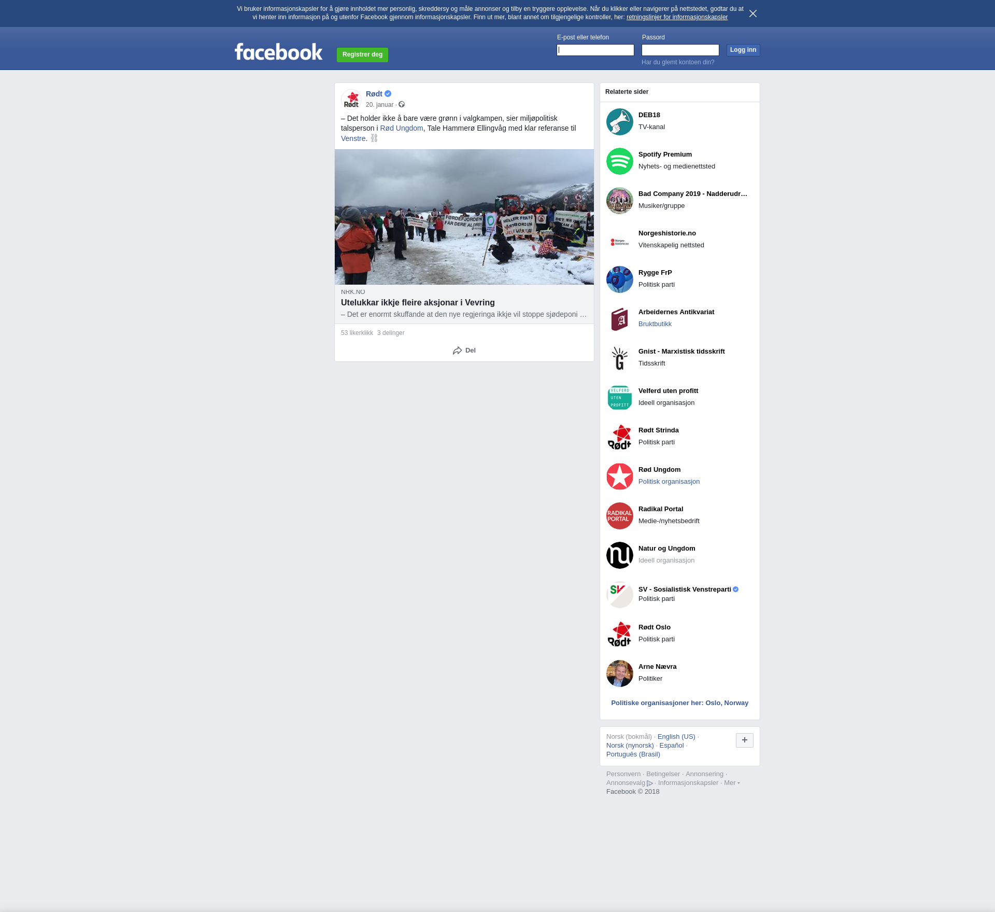Open the Venstre mention in post
995x912 pixels.
click(353, 138)
